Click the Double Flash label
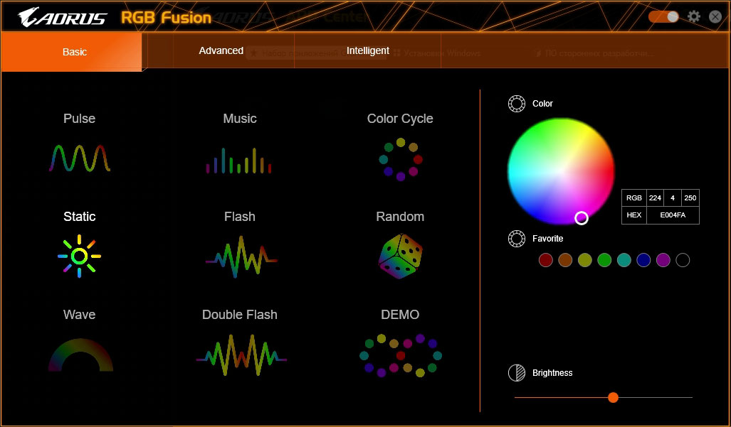The height and width of the screenshot is (427, 731). [x=240, y=315]
